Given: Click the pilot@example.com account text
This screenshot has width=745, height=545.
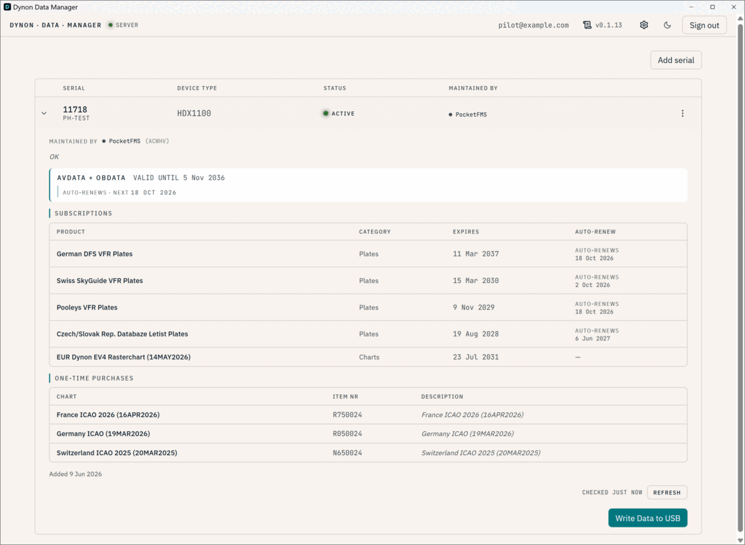Looking at the screenshot, I should pyautogui.click(x=533, y=25).
